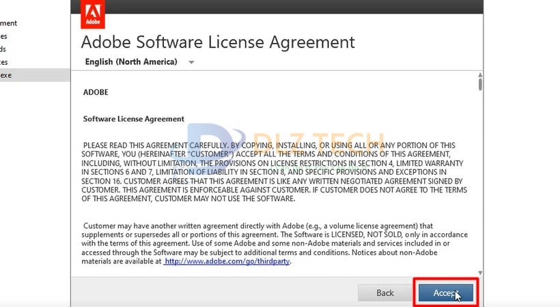Screen dimensions: 560x307
Task: Click the scrollbar down arrow
Action: click(x=480, y=273)
